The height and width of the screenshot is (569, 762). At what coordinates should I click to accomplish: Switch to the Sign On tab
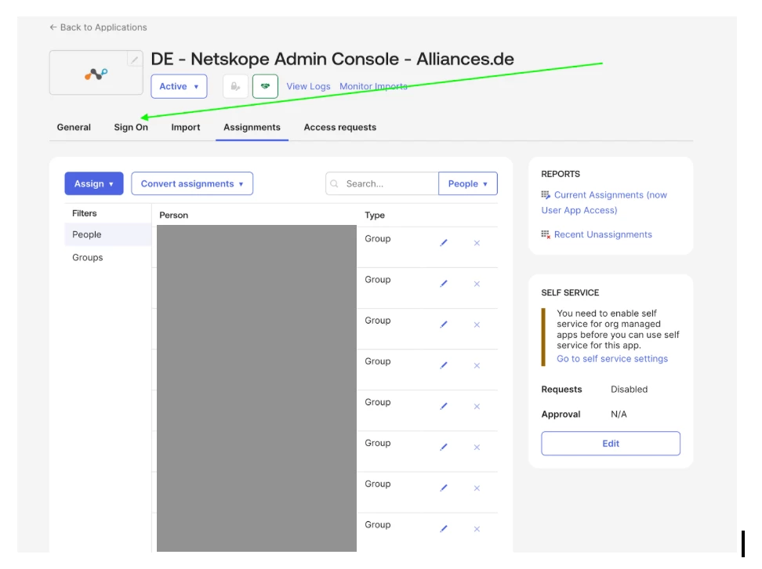point(131,127)
